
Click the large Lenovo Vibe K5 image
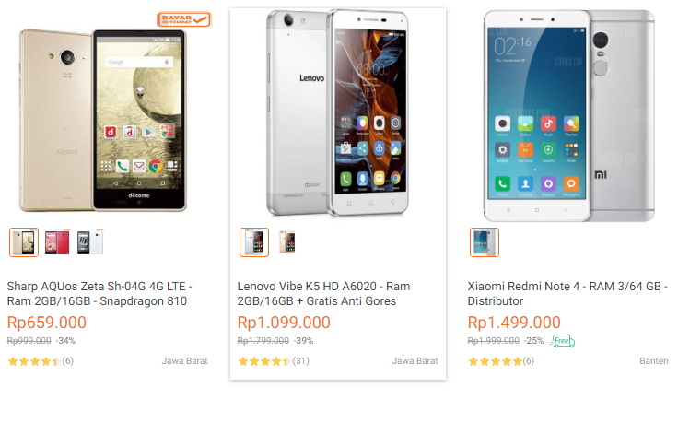pos(337,113)
